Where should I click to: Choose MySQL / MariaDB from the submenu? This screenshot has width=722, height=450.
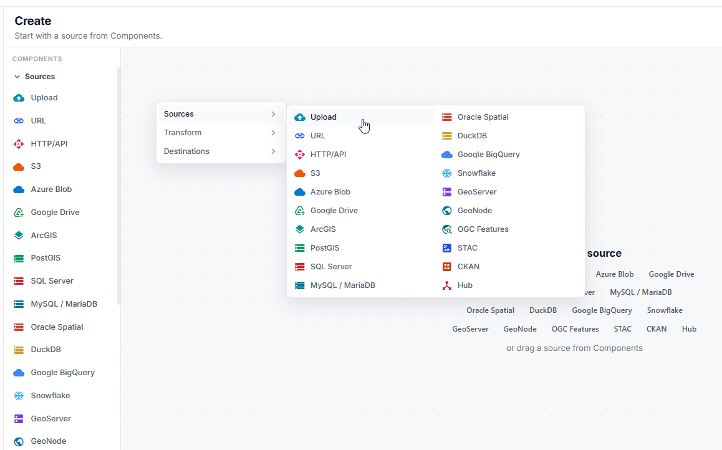pos(362,285)
